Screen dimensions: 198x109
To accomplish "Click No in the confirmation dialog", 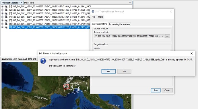I will 124,71.
